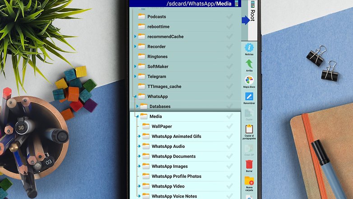Expand the Databases folder arrow
This screenshot has width=353, height=199.
(137, 106)
